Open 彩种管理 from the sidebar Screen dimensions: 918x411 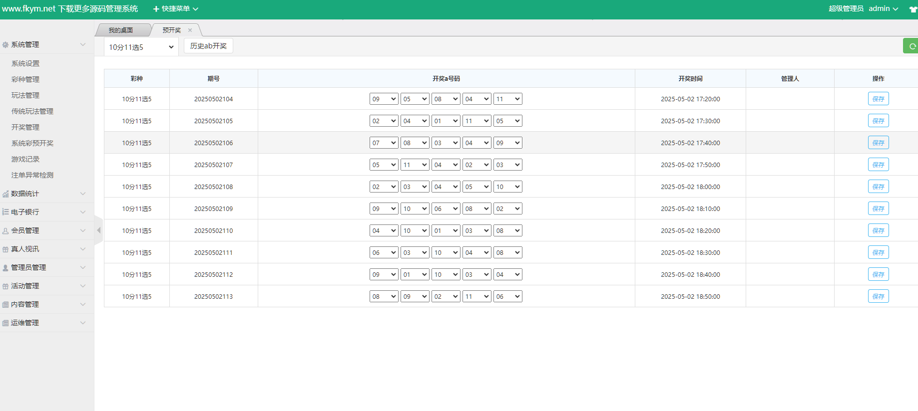pyautogui.click(x=25, y=79)
